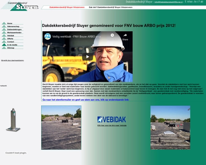Open Offerte menu item
Screen dimensions: 206x165
tap(10, 39)
